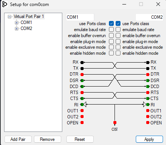Click the COM1 RI inverter triangle

coord(85,105)
